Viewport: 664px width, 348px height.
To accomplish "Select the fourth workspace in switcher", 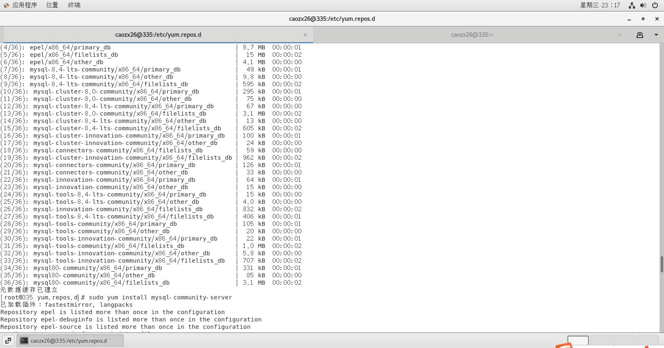I will (648, 341).
